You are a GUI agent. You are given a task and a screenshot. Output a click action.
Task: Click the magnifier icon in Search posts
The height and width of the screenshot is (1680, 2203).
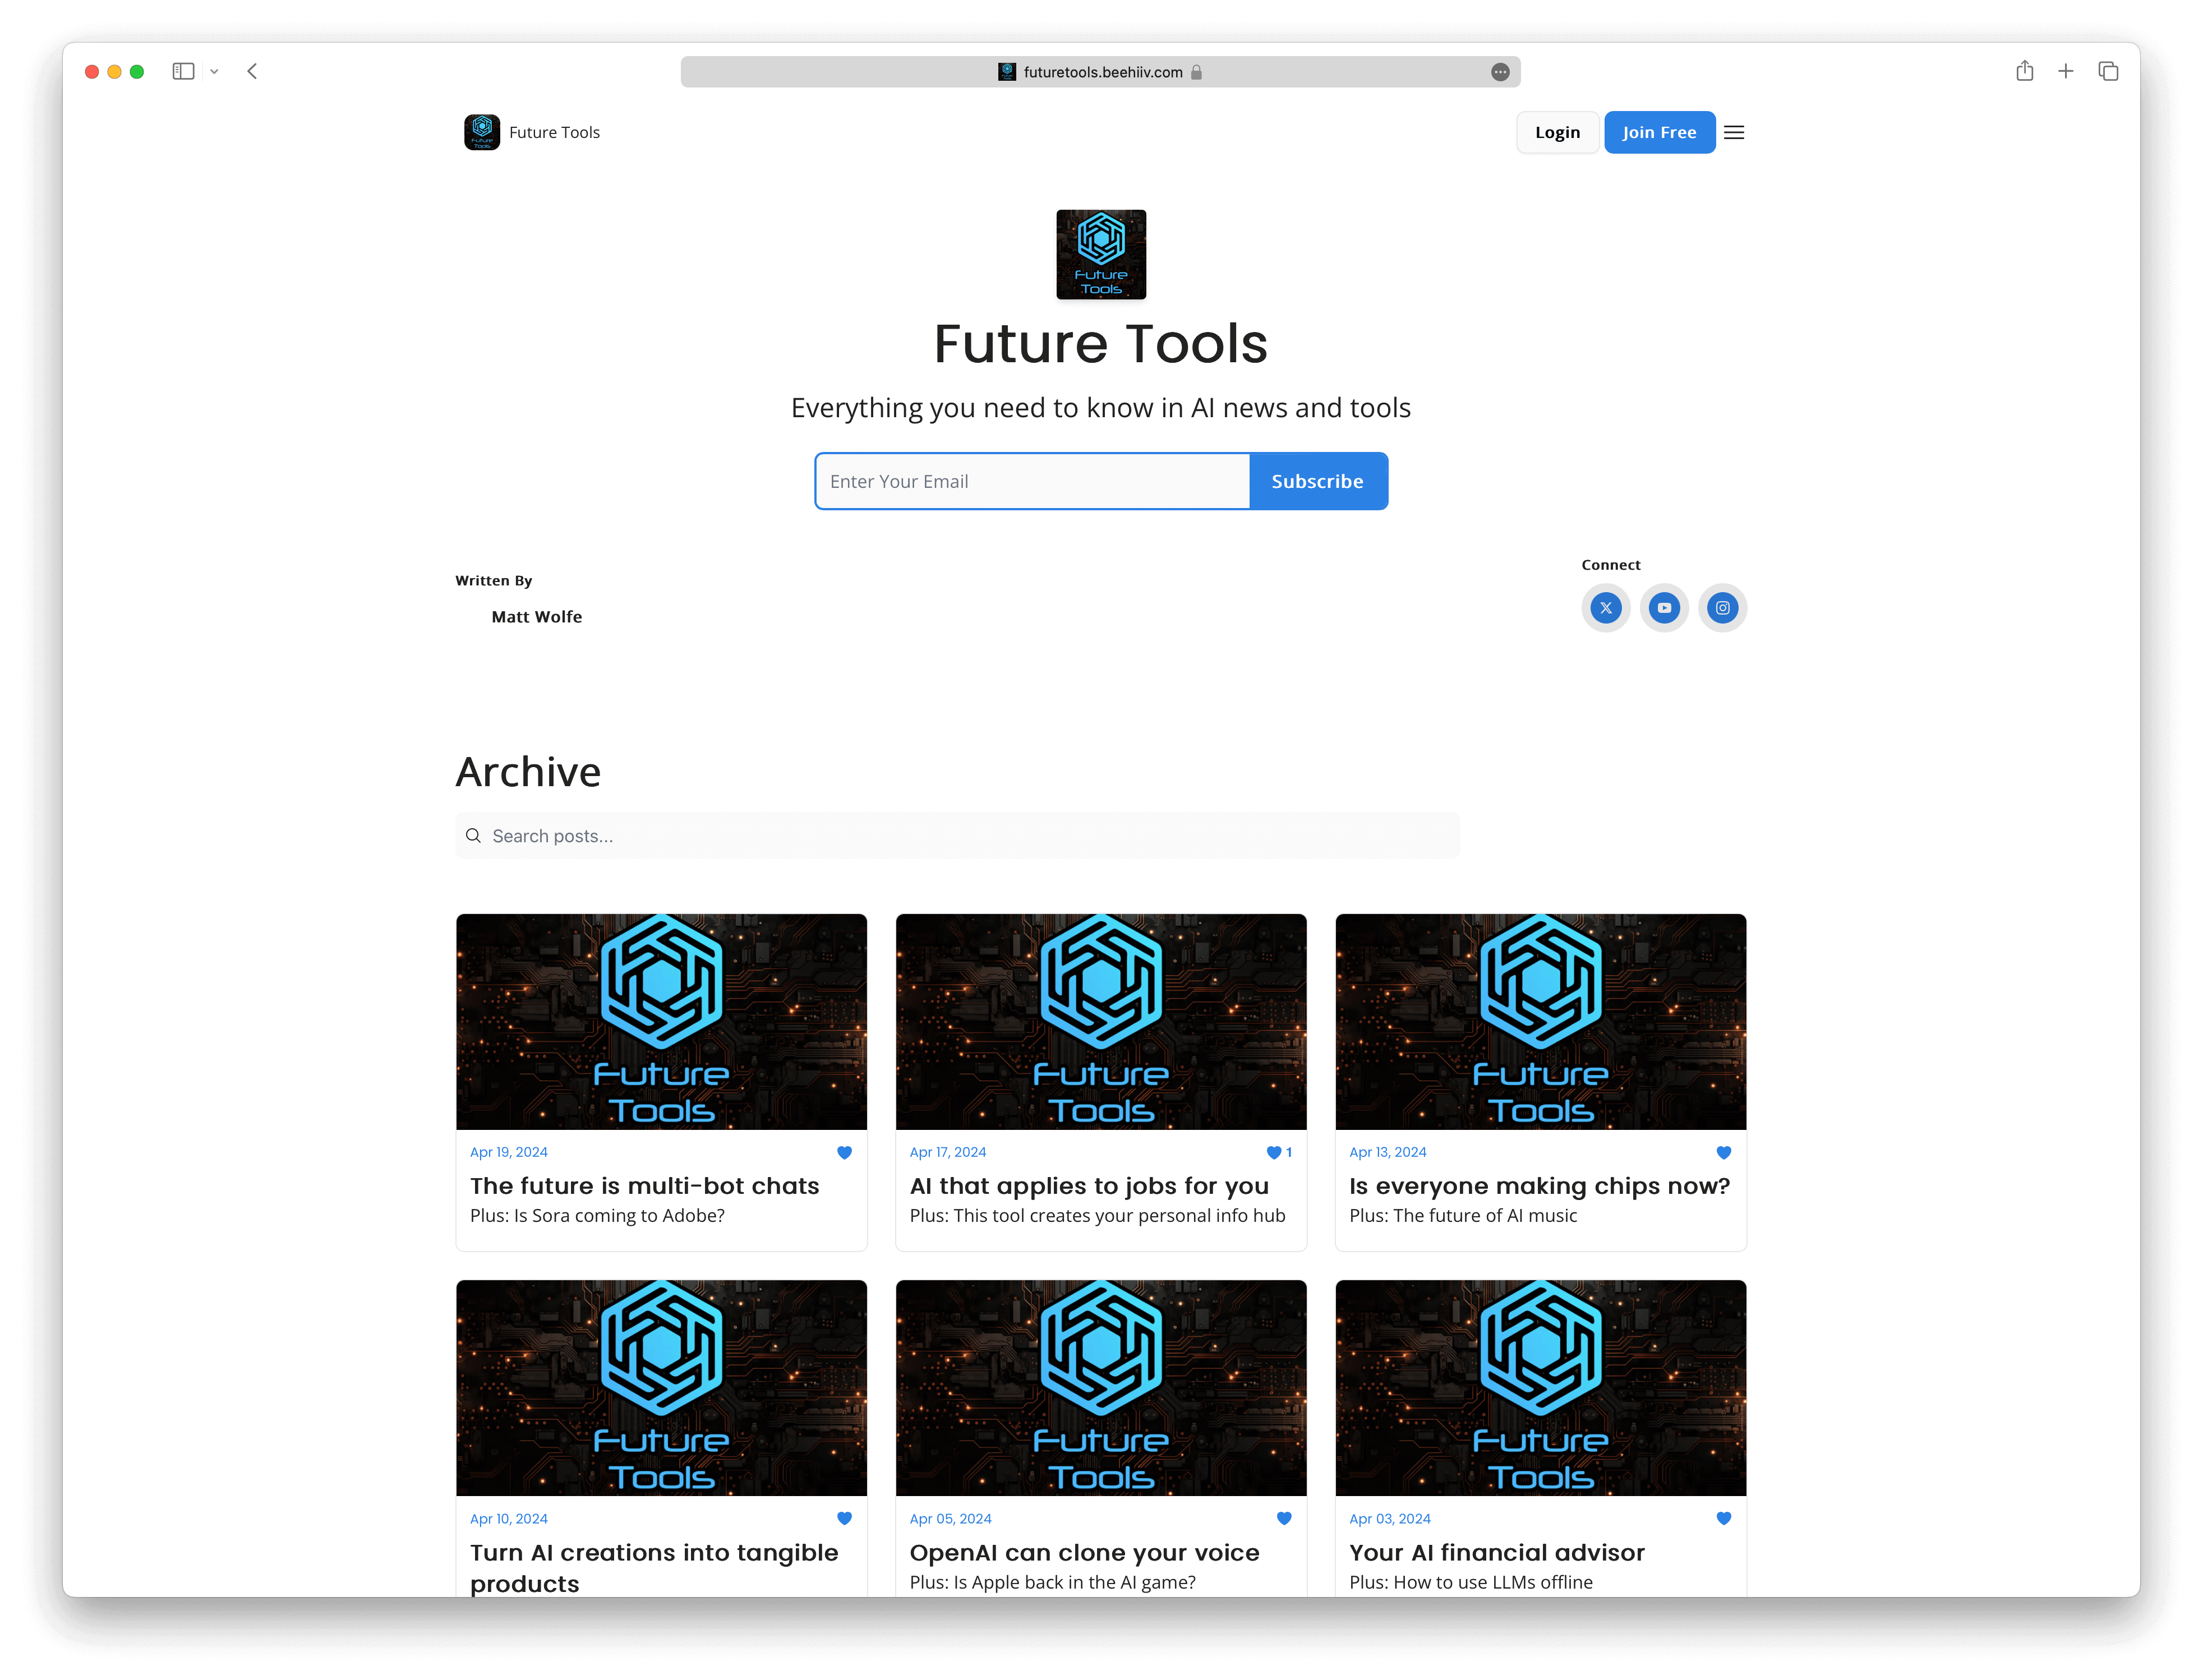coord(473,836)
